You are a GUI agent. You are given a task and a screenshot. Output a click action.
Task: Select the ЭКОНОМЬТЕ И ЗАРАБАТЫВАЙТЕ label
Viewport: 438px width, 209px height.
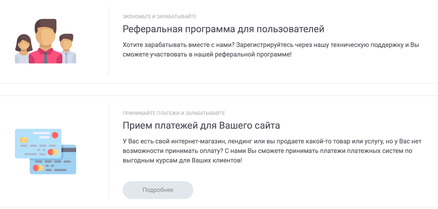[x=159, y=16]
